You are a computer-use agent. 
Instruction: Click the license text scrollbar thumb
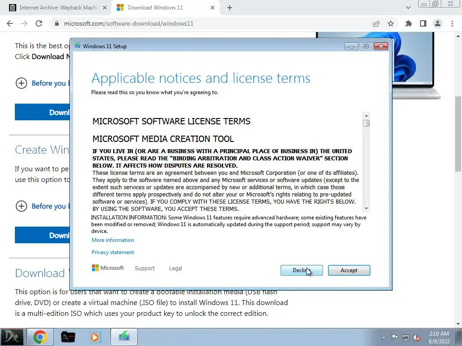(366, 123)
